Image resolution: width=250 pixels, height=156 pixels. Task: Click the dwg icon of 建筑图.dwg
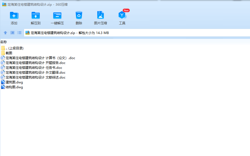coord(3,82)
